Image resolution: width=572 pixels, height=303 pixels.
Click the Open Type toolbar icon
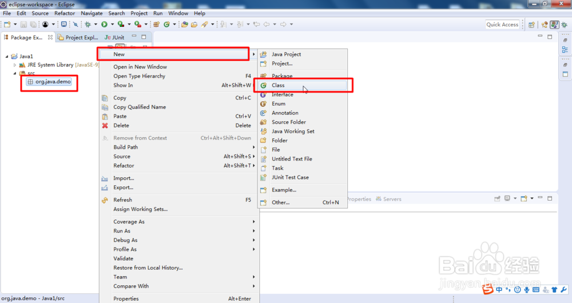(185, 25)
